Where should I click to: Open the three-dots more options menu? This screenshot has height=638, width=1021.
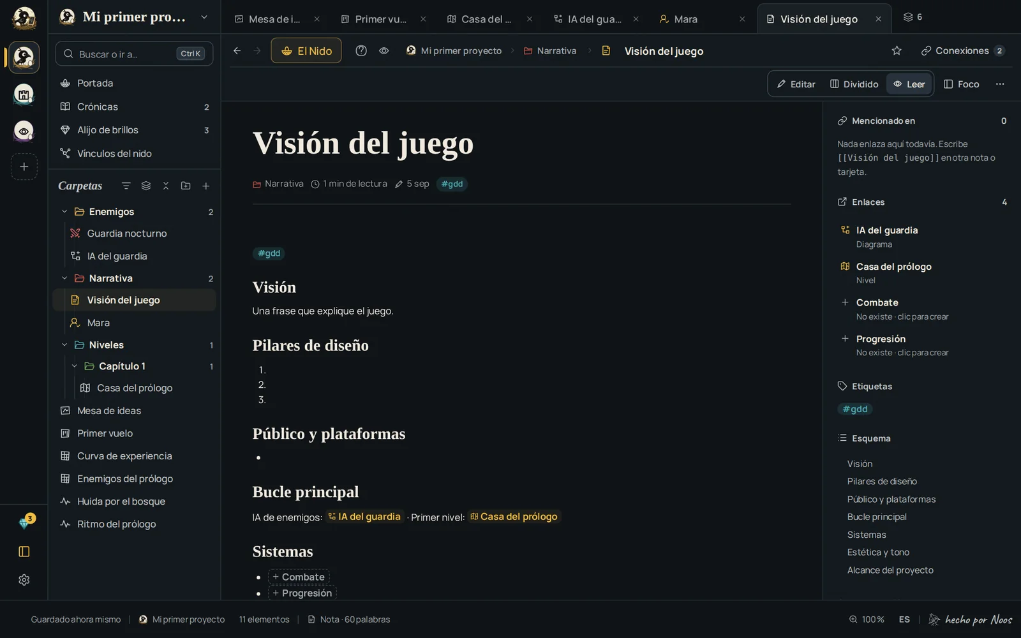coord(1000,84)
